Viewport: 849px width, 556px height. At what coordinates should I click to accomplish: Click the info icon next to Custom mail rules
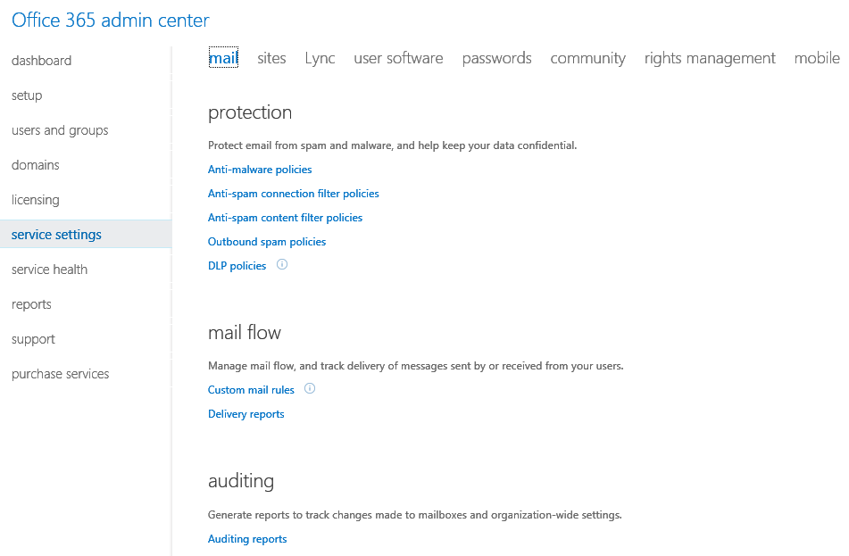pyautogui.click(x=310, y=389)
